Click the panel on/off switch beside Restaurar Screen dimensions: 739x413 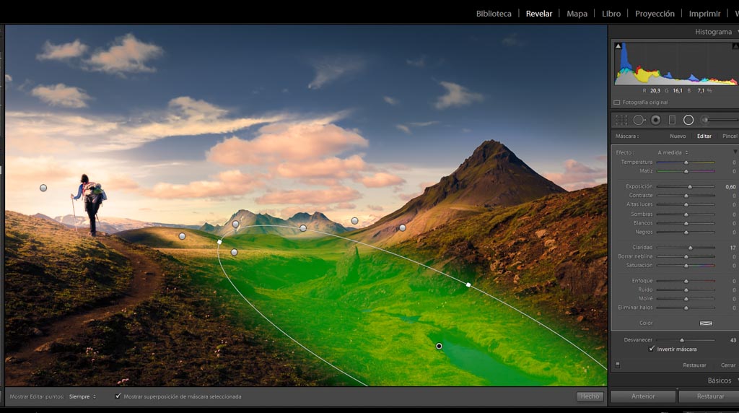click(617, 365)
